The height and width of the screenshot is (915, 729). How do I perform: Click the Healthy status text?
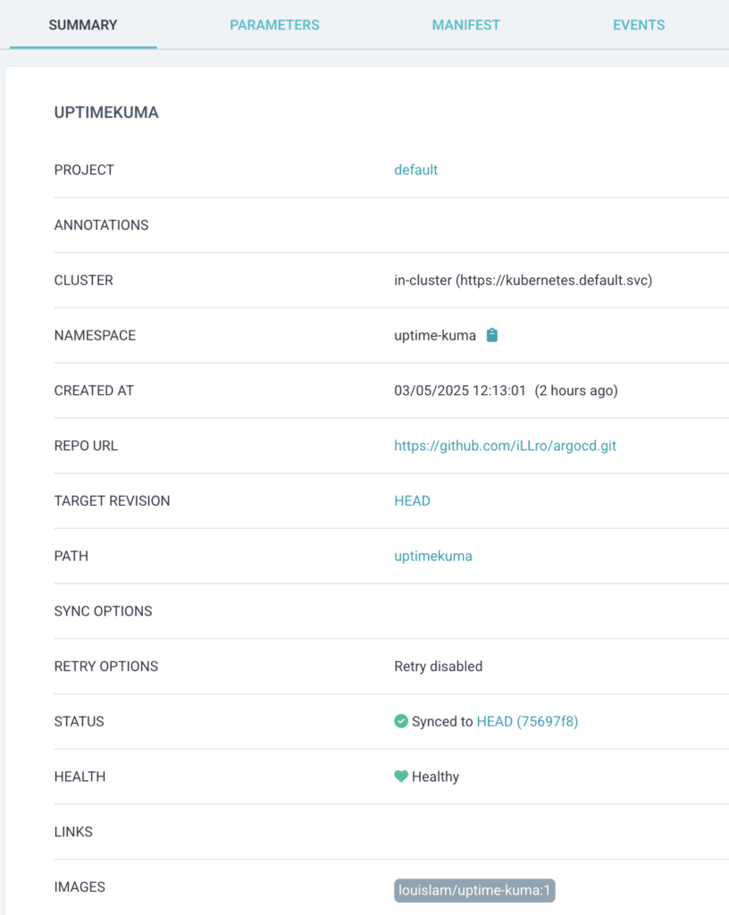point(436,776)
